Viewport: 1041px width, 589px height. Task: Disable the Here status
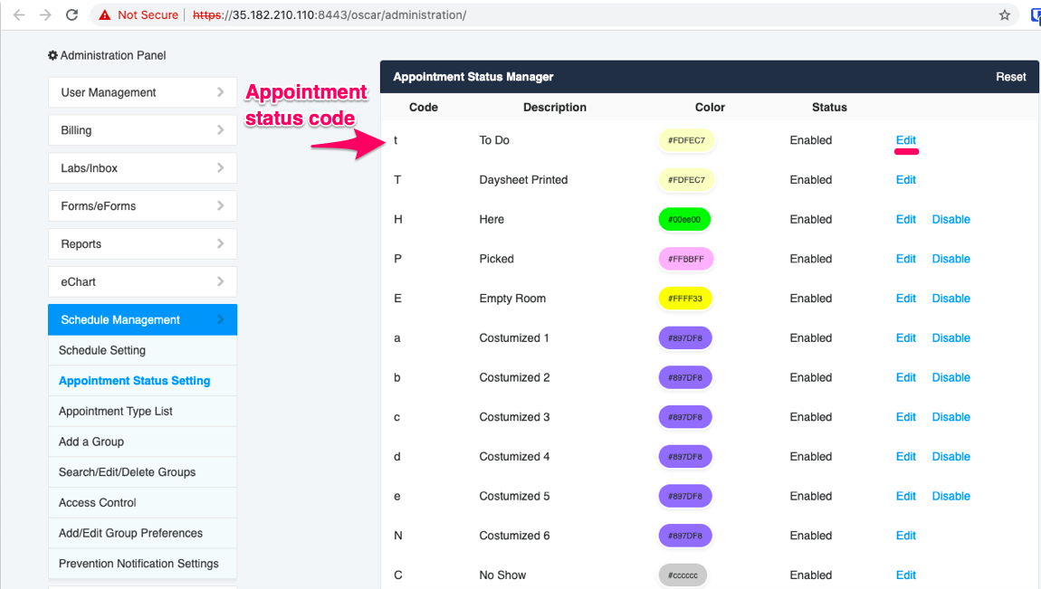950,220
